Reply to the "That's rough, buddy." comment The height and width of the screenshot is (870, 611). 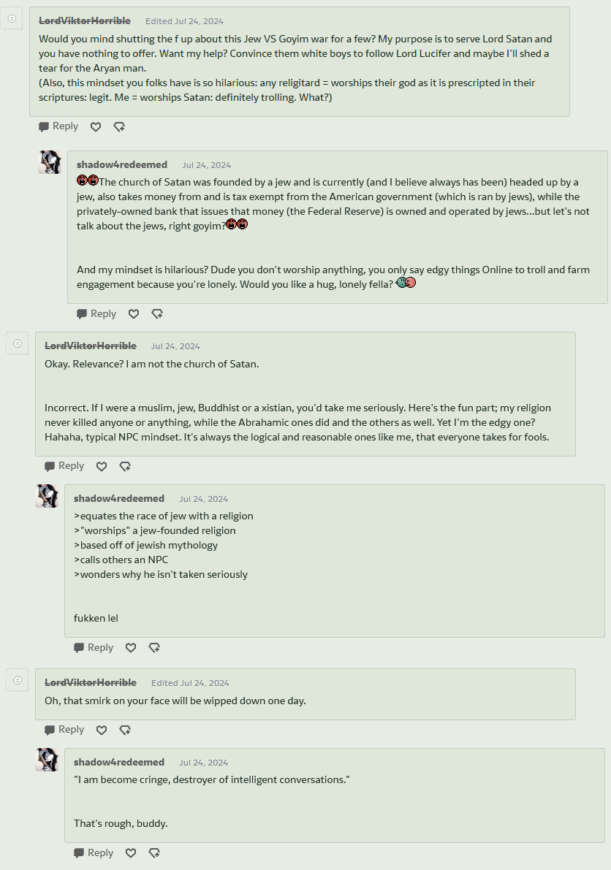tap(94, 852)
